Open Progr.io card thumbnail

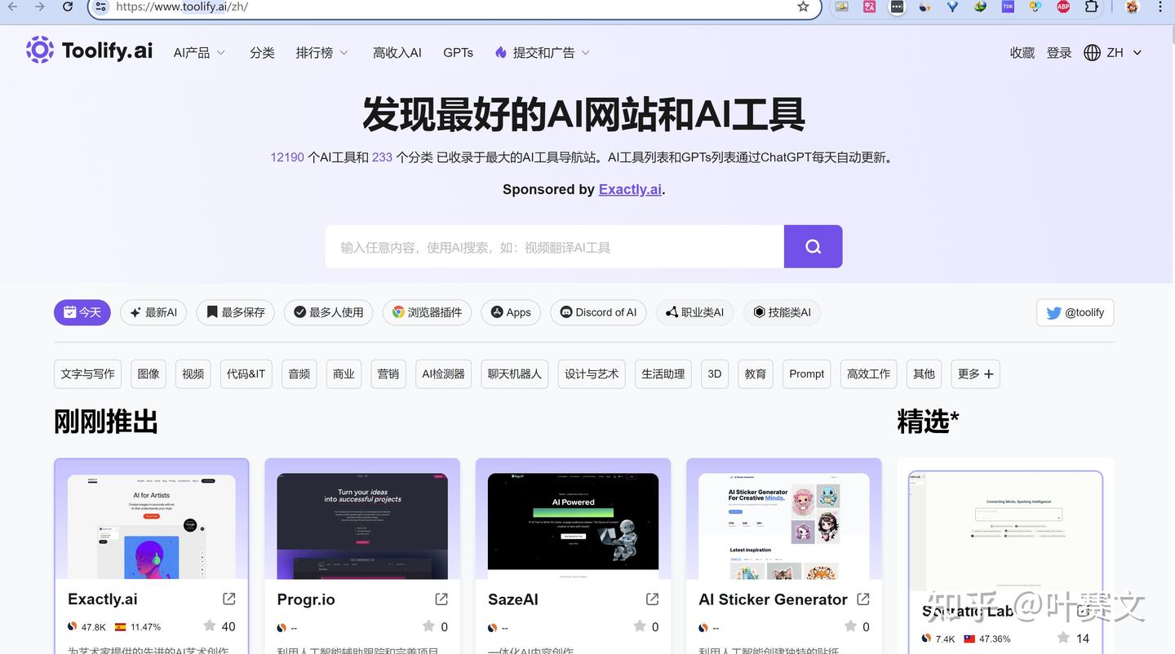pyautogui.click(x=362, y=527)
